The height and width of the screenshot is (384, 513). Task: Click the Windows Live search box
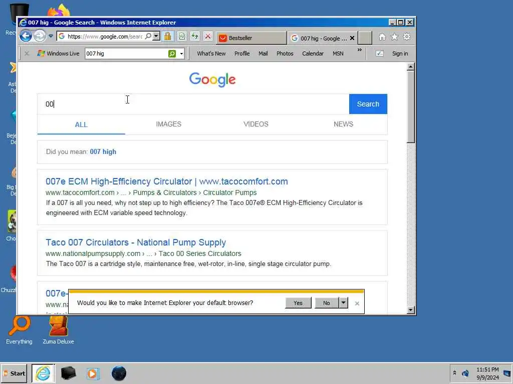point(126,53)
